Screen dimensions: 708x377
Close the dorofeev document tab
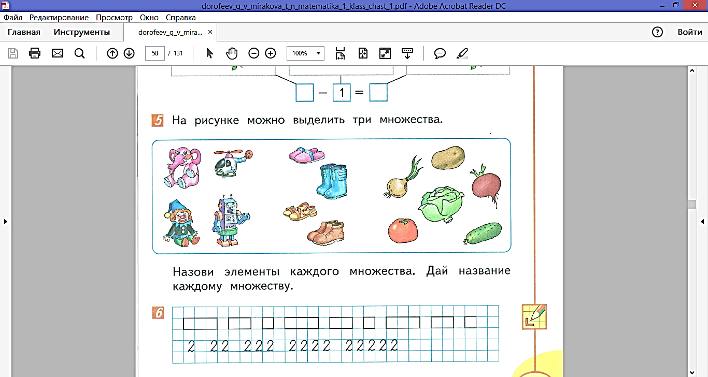click(x=210, y=32)
